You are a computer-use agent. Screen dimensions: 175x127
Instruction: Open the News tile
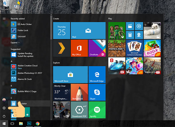point(62,110)
